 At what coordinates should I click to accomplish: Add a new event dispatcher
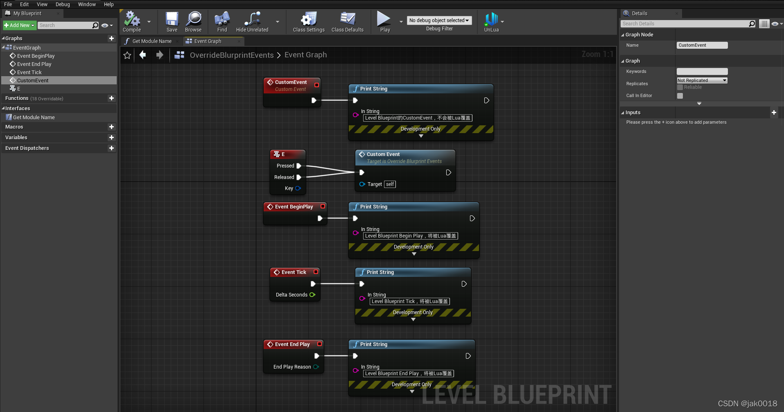(x=111, y=148)
